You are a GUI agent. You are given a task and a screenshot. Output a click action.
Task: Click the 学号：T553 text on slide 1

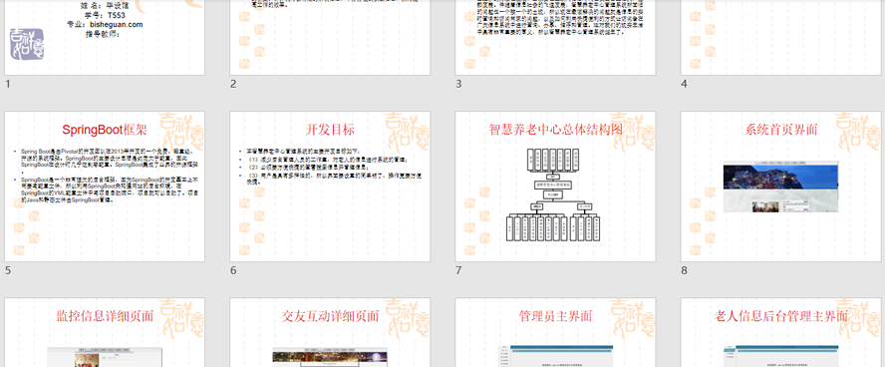105,15
